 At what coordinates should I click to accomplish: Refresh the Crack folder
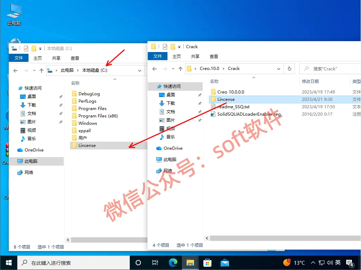click(290, 69)
